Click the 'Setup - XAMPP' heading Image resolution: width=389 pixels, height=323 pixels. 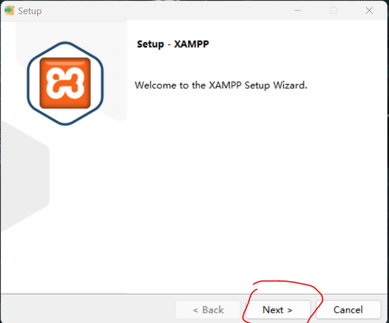(173, 44)
